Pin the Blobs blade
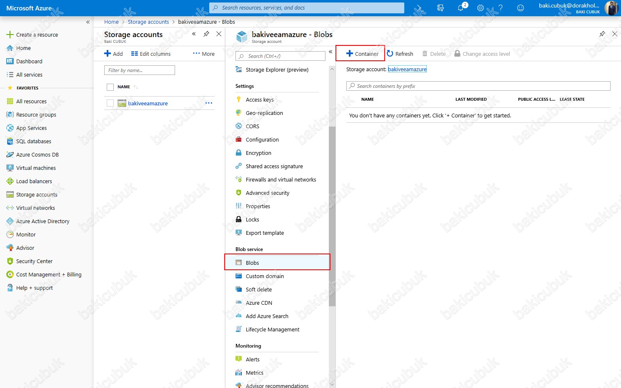This screenshot has height=388, width=621. [x=602, y=34]
